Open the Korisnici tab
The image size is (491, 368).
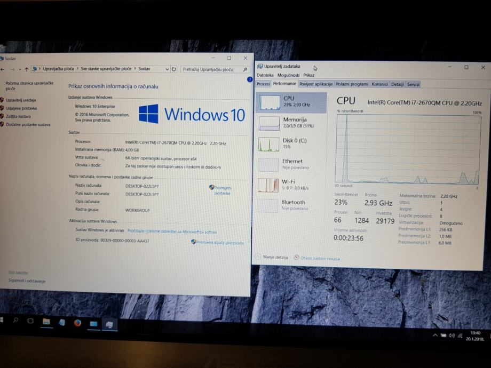tap(379, 84)
